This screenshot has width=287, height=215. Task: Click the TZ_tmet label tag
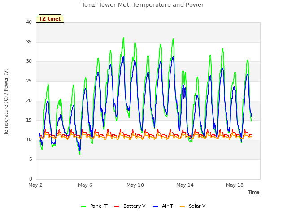pyautogui.click(x=50, y=19)
